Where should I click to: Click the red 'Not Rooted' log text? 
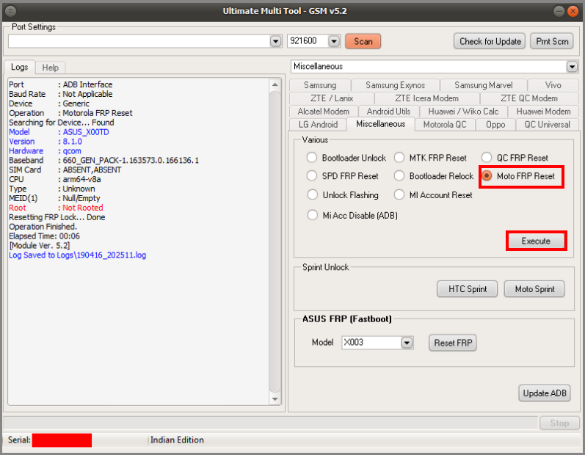tap(82, 208)
